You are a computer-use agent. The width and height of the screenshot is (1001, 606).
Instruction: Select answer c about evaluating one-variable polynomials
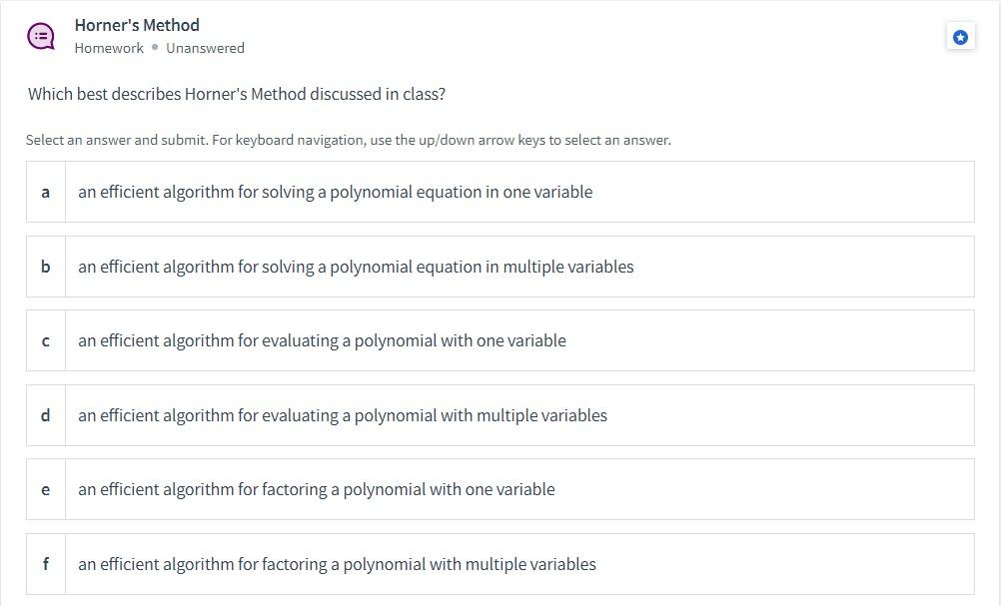pyautogui.click(x=400, y=340)
